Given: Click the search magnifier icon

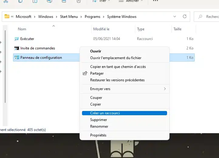Looking at the screenshot, I should pos(200,17).
